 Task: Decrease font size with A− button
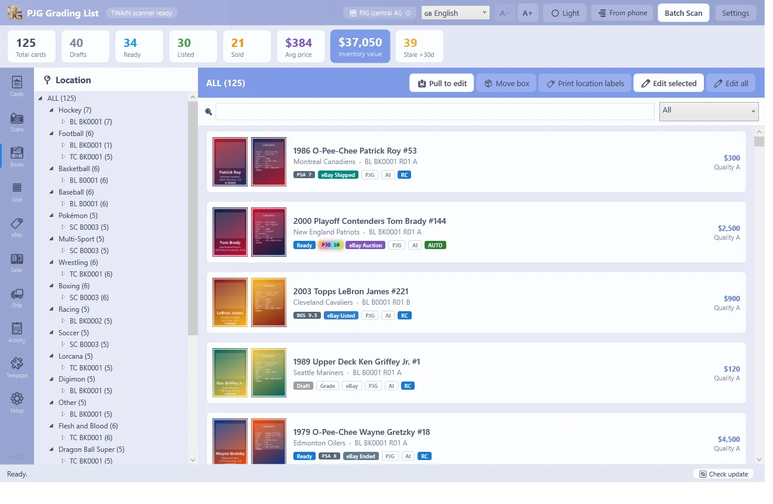coord(504,13)
